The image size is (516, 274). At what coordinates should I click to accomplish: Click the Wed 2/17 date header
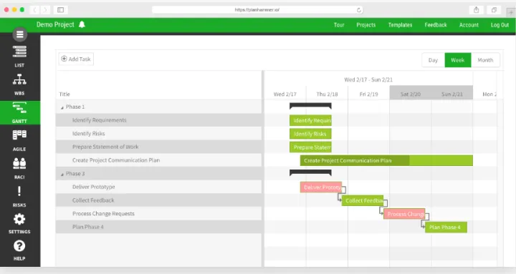click(285, 94)
